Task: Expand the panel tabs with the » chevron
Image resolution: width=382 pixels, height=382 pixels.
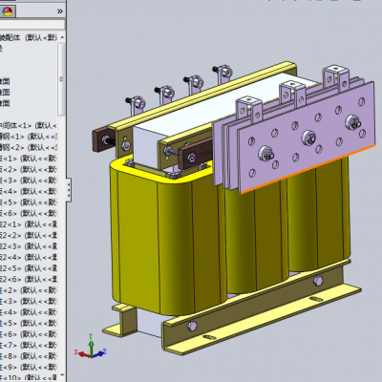Action: [x=59, y=11]
